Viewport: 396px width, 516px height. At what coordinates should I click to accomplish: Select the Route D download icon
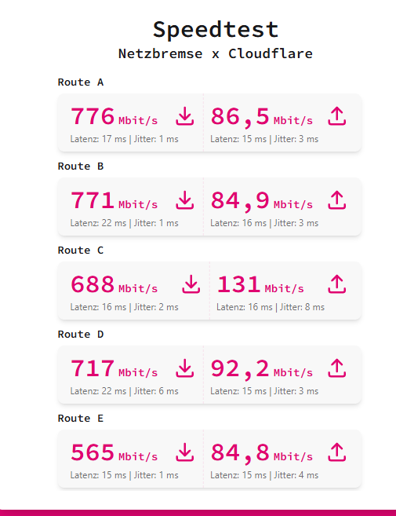[x=185, y=368]
